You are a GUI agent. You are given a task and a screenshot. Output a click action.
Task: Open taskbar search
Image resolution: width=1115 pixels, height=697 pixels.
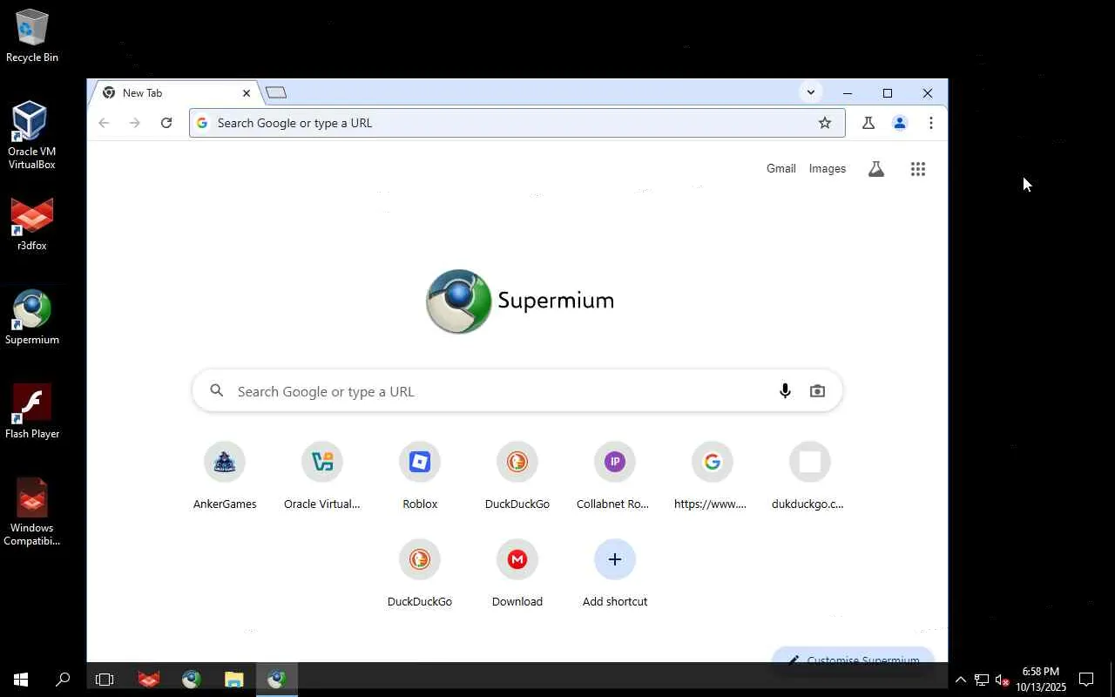[63, 680]
